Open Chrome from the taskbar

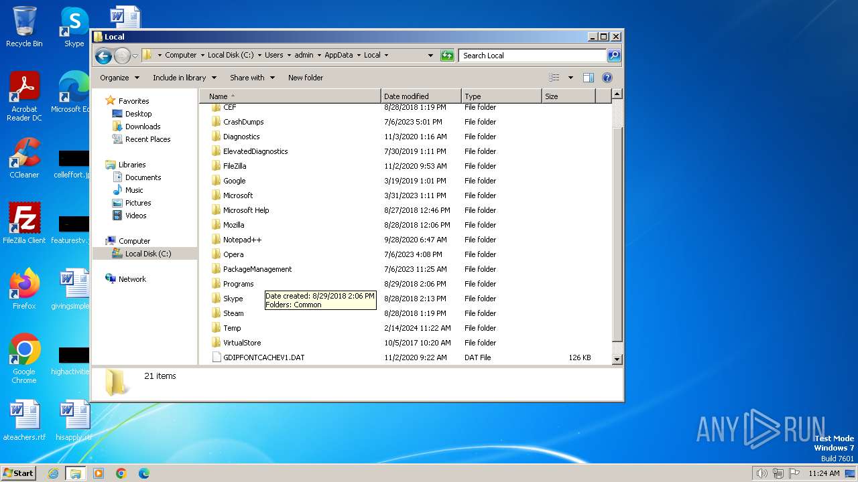tap(121, 473)
